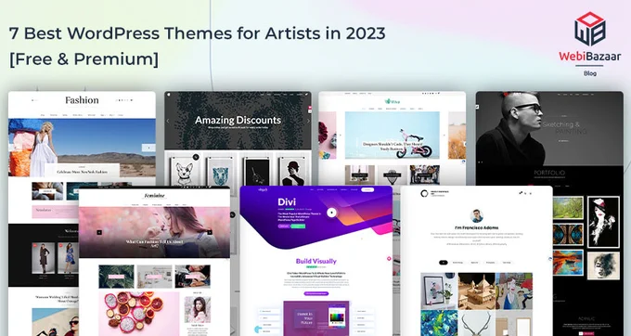Open the citrus fruit flat-lay image
This screenshot has width=631, height=336.
tap(138, 314)
